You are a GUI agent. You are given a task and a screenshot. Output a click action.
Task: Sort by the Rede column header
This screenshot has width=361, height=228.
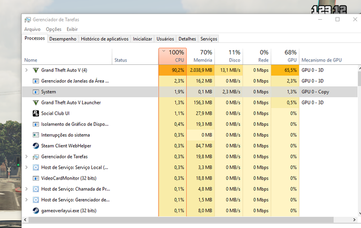257,56
